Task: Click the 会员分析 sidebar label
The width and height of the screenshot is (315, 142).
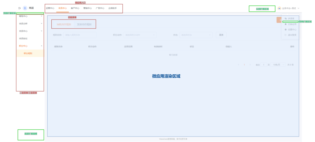Action: pos(23,24)
